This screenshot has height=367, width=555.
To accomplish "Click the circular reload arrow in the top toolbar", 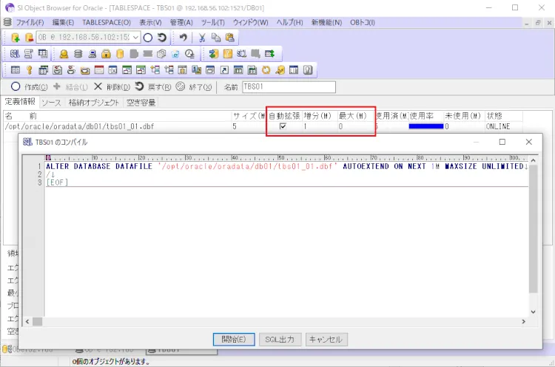I will 162,38.
